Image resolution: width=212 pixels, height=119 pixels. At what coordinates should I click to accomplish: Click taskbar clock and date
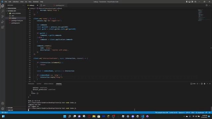click(x=204, y=116)
